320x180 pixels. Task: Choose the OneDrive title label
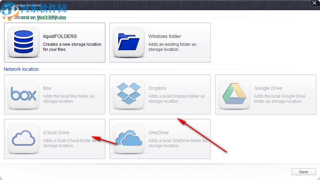(x=159, y=133)
